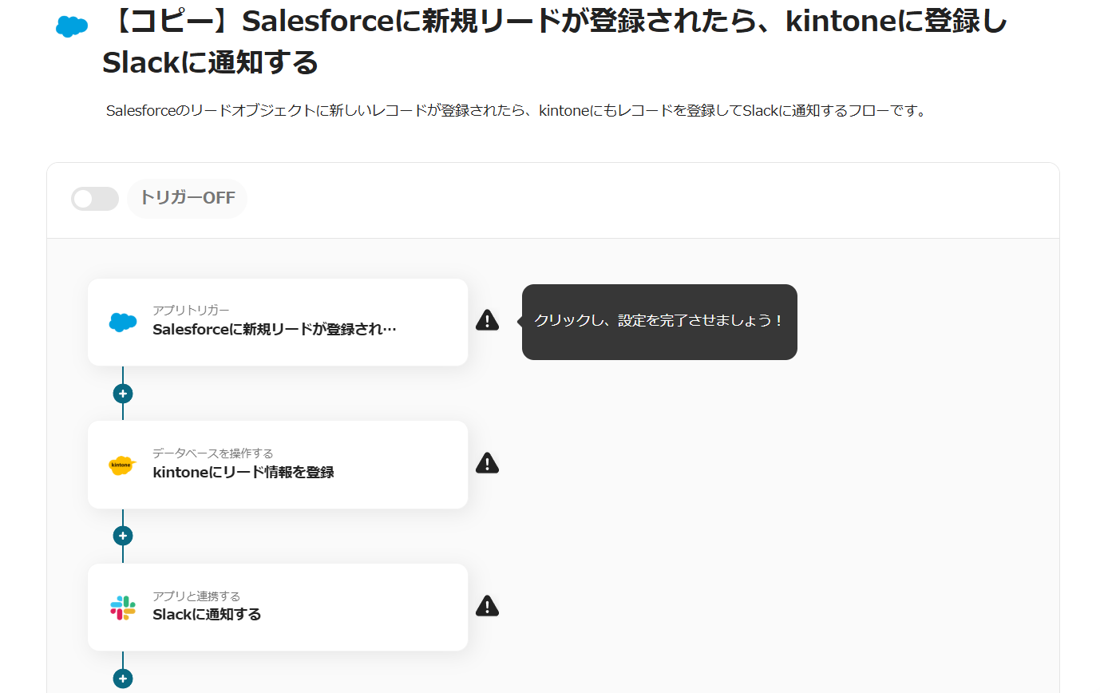Click the トリガーOFF status label
Screen dimensions: 1100x693
click(x=188, y=198)
